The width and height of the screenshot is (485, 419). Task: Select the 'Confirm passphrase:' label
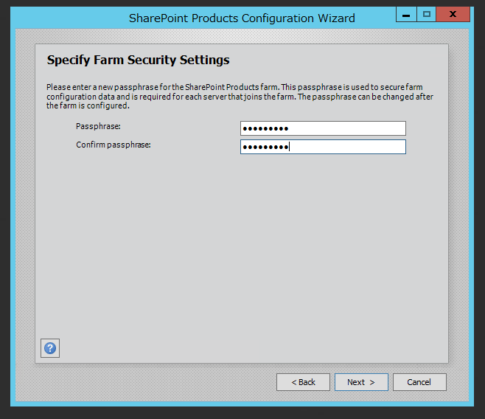[114, 145]
